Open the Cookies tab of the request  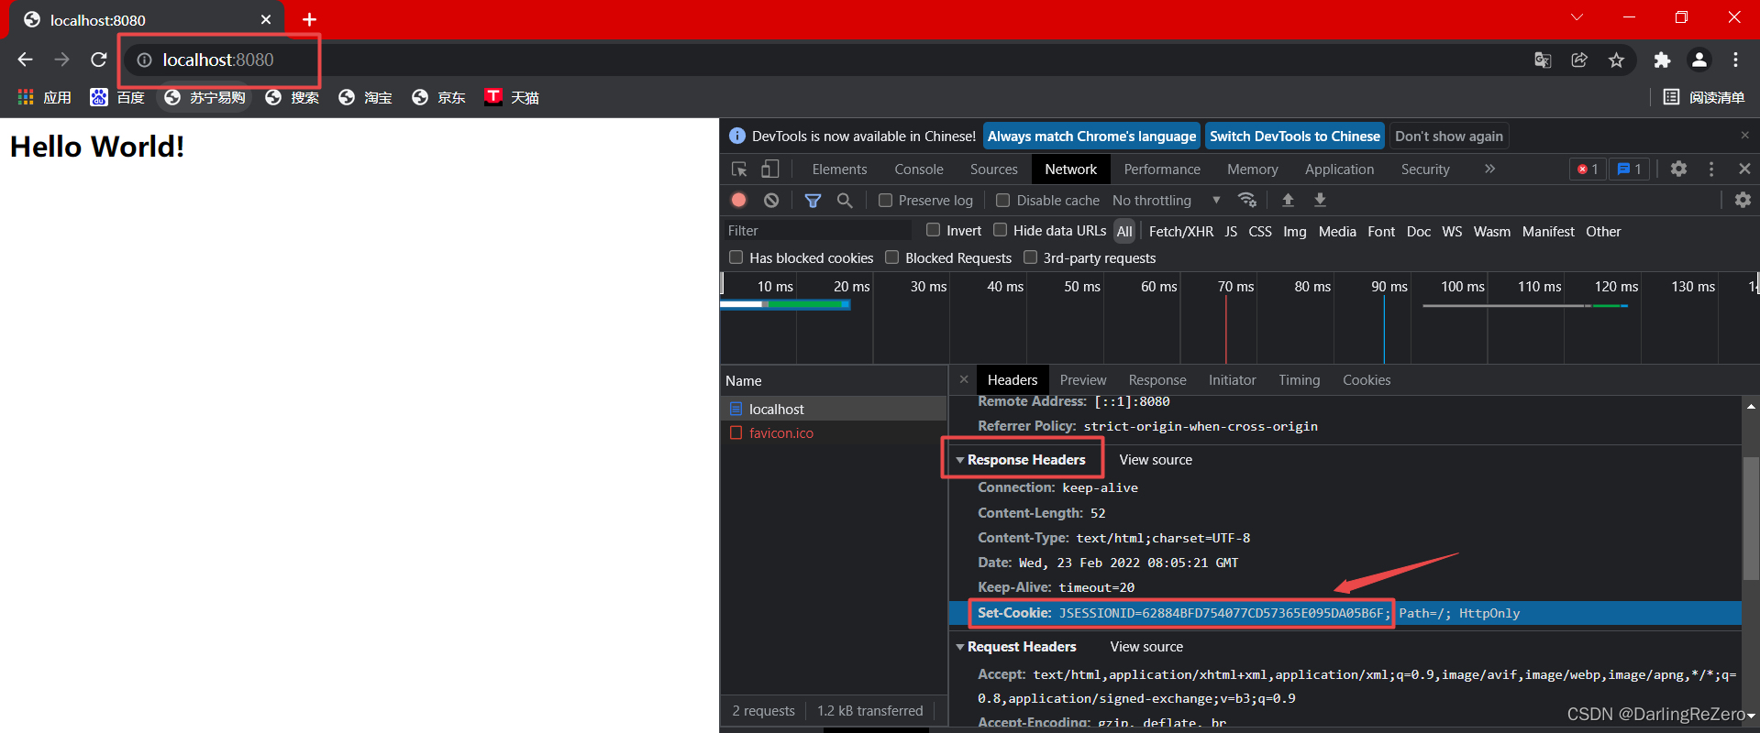coord(1367,380)
